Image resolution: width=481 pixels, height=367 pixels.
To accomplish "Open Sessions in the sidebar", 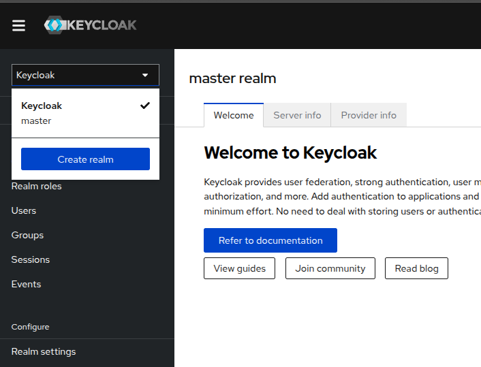I will [31, 259].
